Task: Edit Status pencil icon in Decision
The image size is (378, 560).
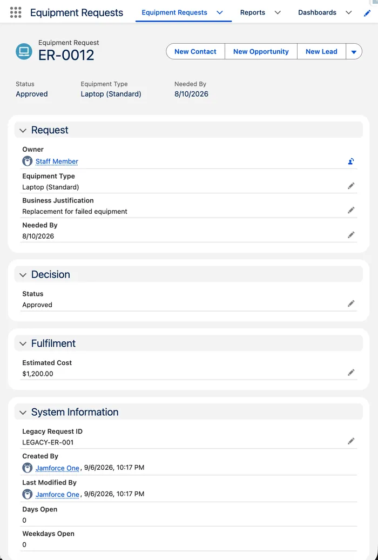Action: tap(351, 303)
